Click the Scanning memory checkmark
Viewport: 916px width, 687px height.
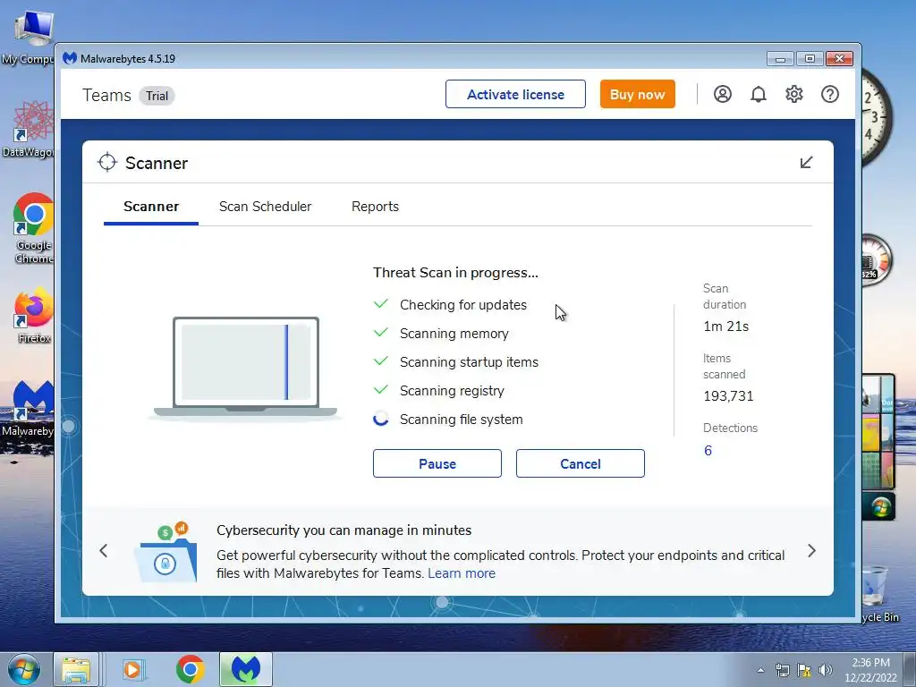381,333
